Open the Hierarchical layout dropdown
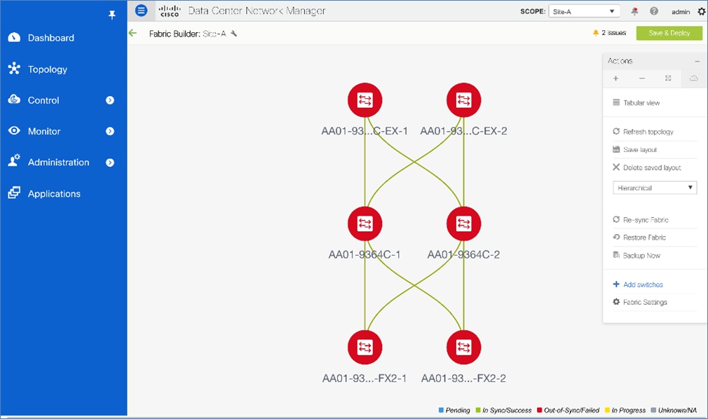The height and width of the screenshot is (419, 708). tap(655, 188)
